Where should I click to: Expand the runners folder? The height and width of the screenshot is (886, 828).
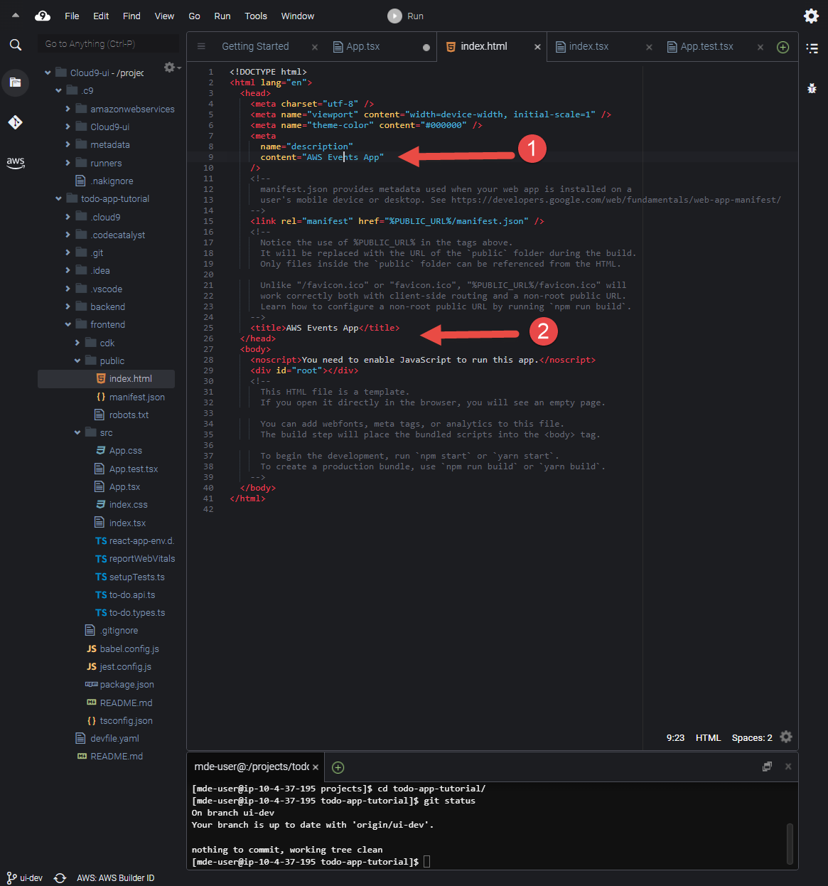pyautogui.click(x=68, y=163)
